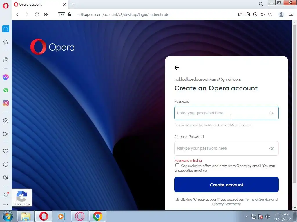The image size is (297, 222).
Task: Reload the current page
Action: click(x=37, y=14)
